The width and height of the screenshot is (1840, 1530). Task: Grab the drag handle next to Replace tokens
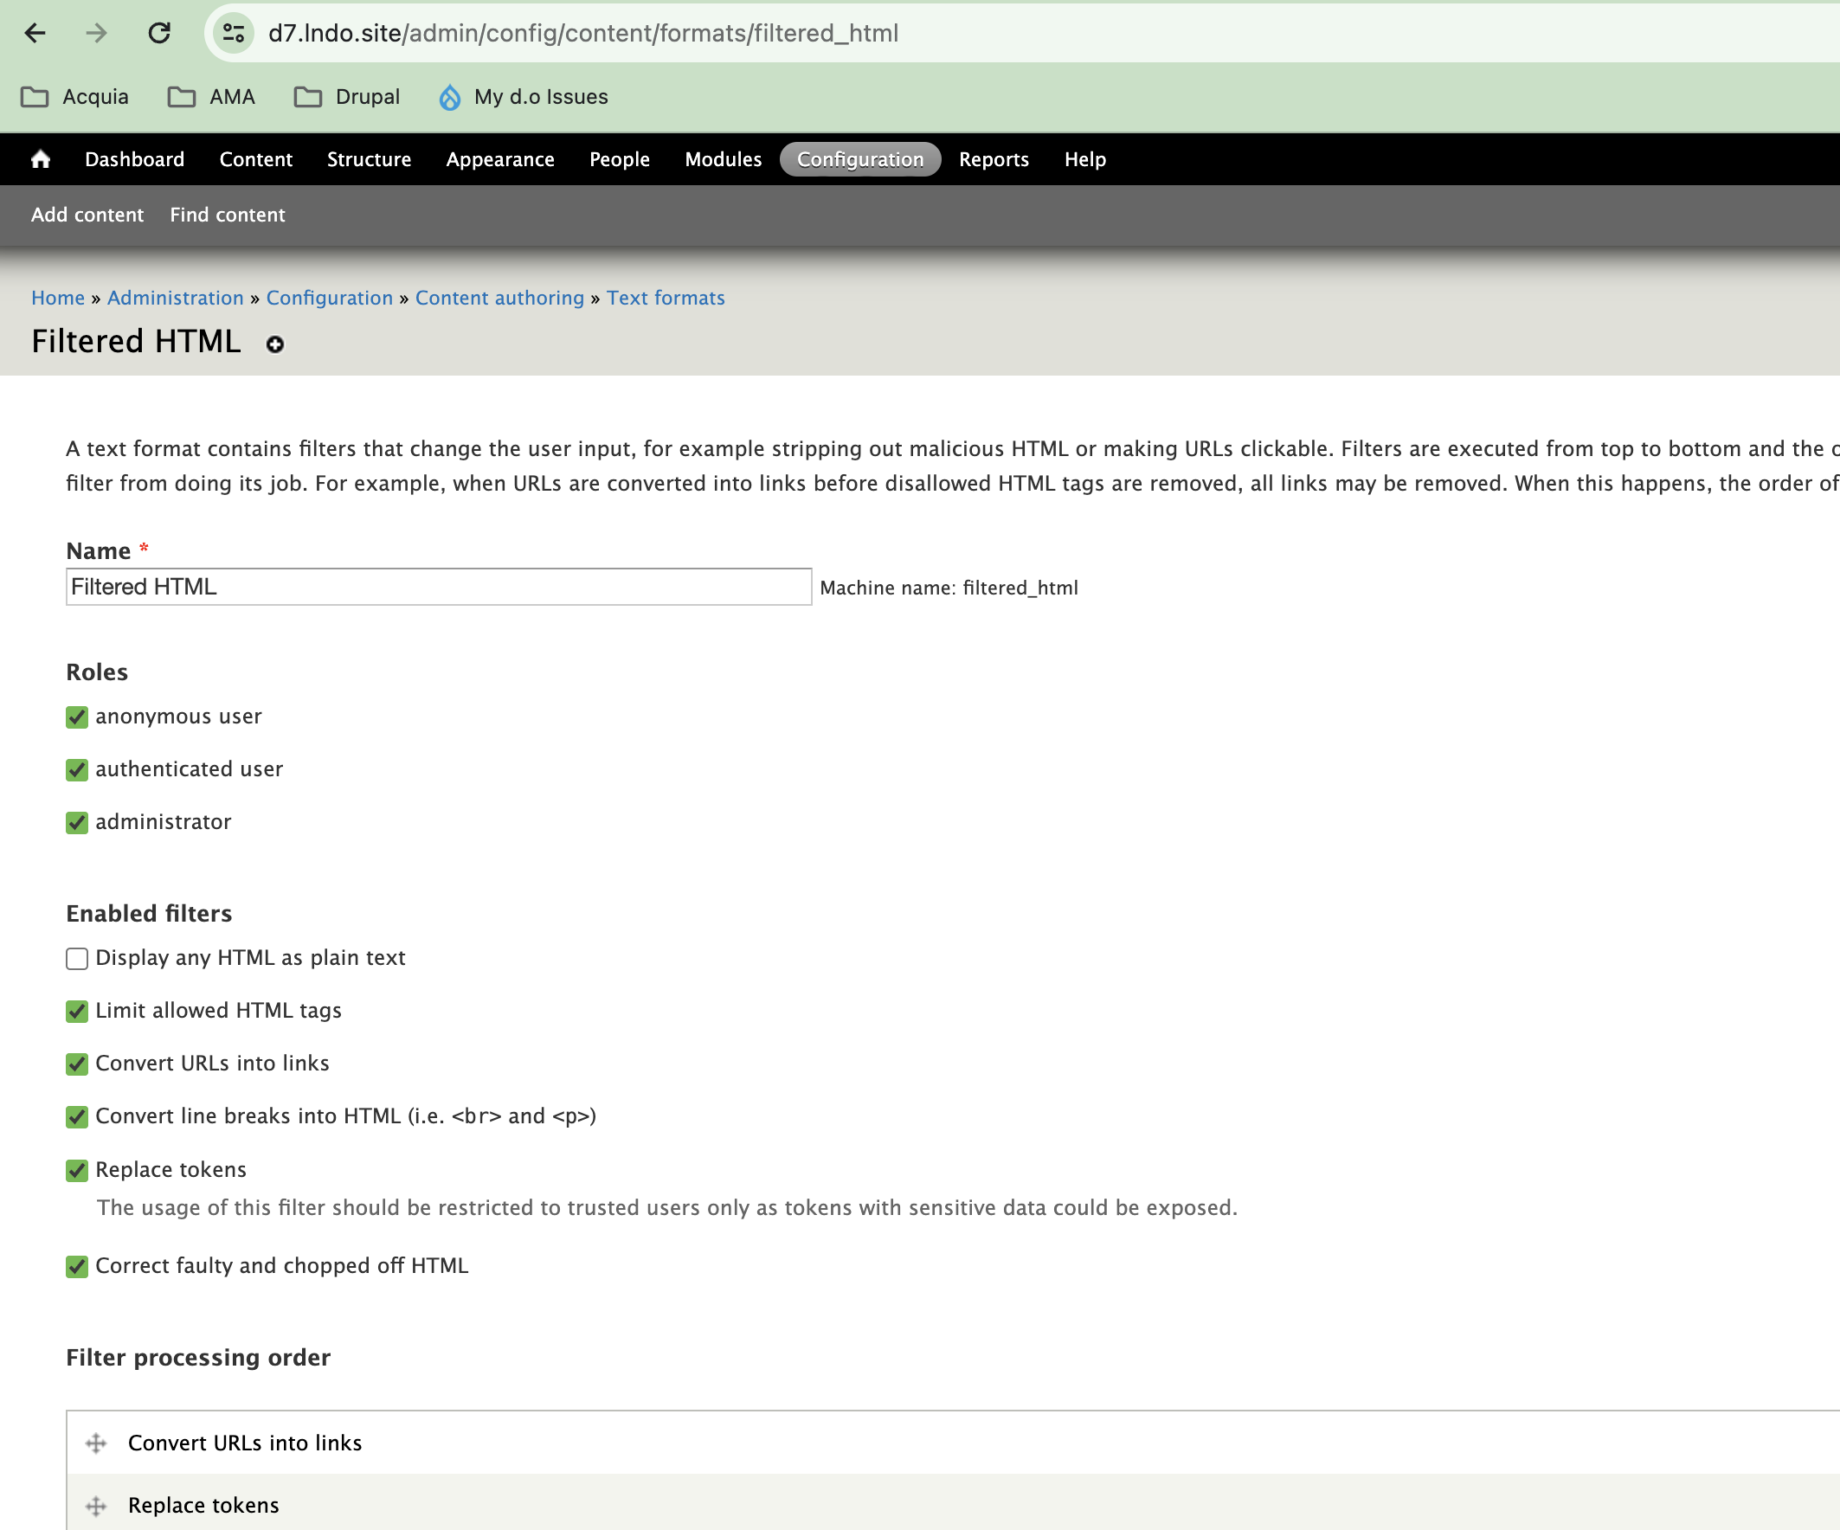94,1506
